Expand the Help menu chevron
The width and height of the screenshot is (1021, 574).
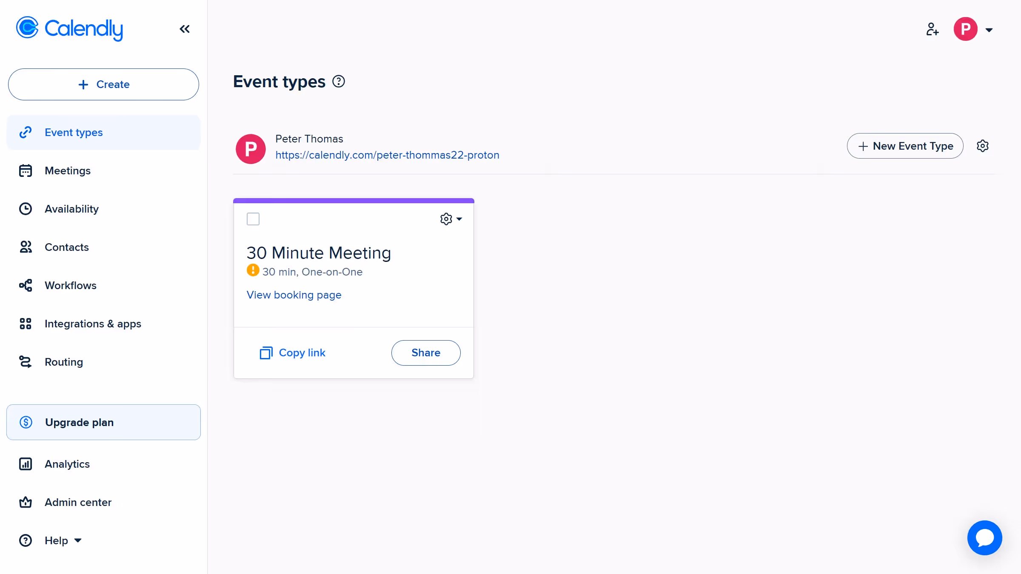[x=78, y=540]
